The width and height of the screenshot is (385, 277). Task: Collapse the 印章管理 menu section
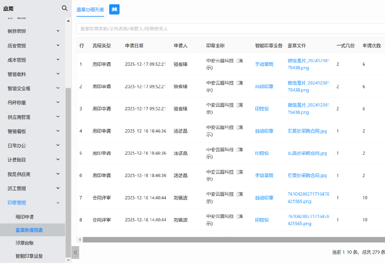tap(33, 202)
